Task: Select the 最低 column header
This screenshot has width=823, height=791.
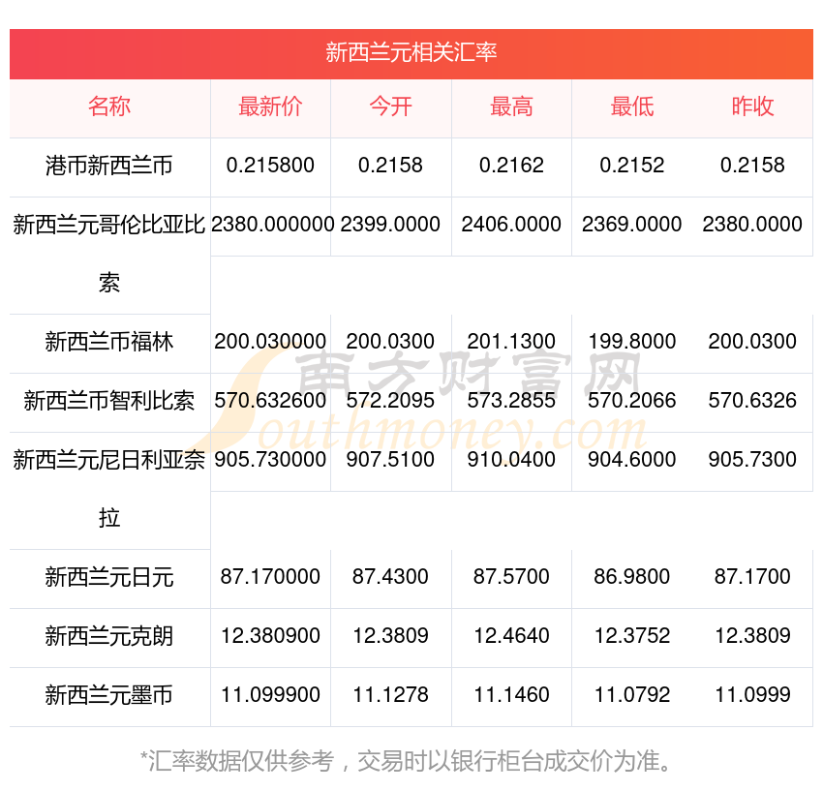Action: [x=632, y=106]
